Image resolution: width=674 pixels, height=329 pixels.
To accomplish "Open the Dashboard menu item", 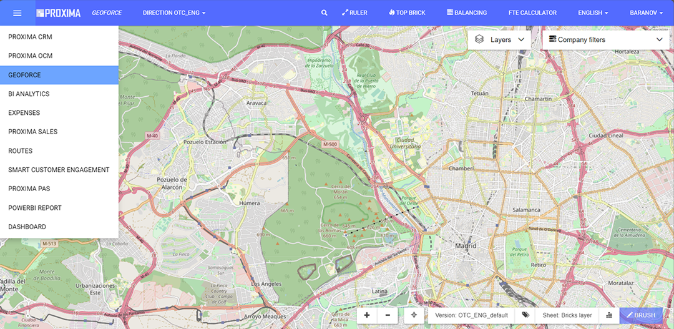I will pos(59,227).
